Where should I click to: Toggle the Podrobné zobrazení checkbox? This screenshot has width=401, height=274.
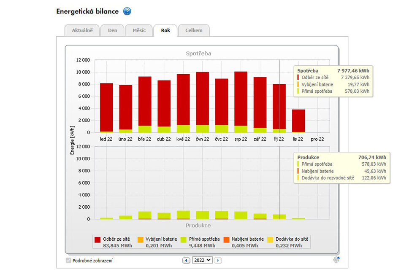point(68,261)
